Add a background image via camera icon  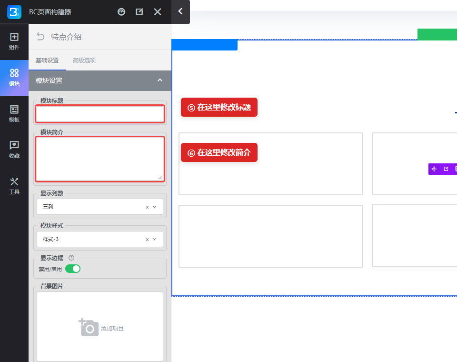(x=89, y=327)
